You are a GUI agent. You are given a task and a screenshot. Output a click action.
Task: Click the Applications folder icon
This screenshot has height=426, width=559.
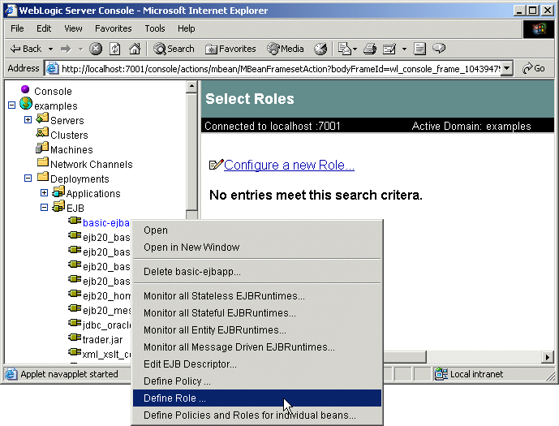click(58, 191)
